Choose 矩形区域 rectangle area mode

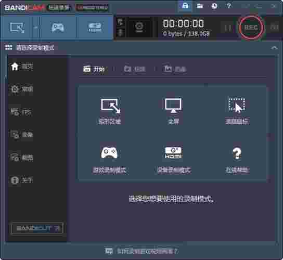[x=110, y=111]
